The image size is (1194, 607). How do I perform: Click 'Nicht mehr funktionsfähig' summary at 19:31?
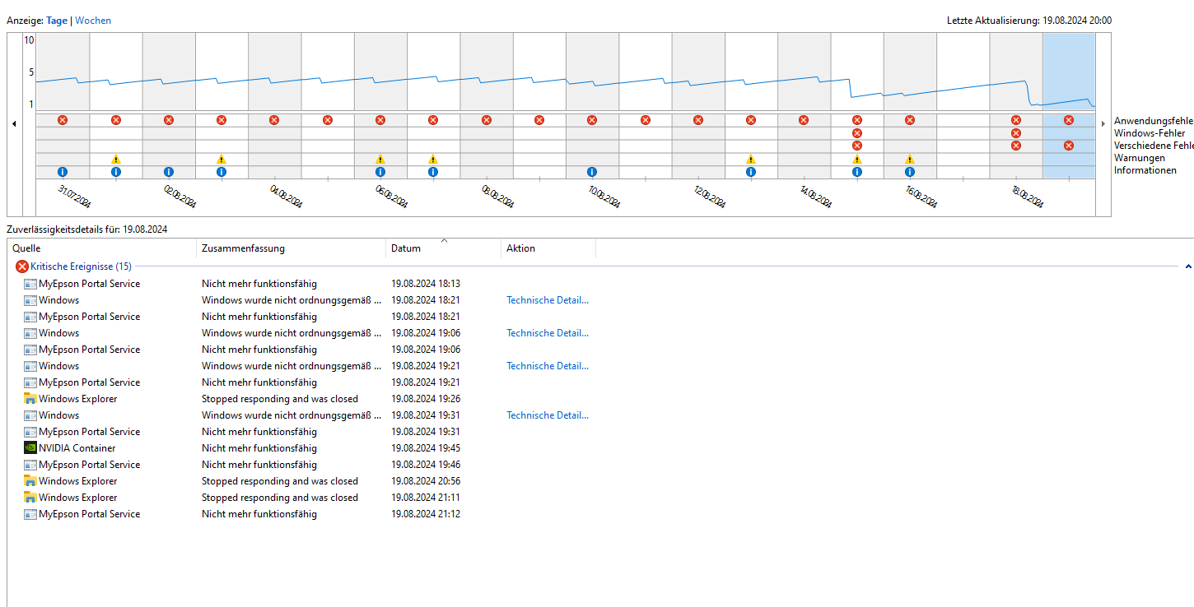[259, 432]
